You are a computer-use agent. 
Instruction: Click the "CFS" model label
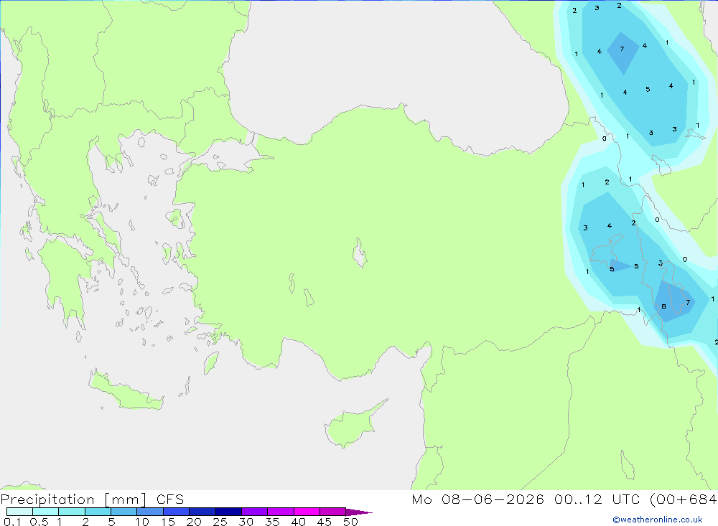[170, 499]
